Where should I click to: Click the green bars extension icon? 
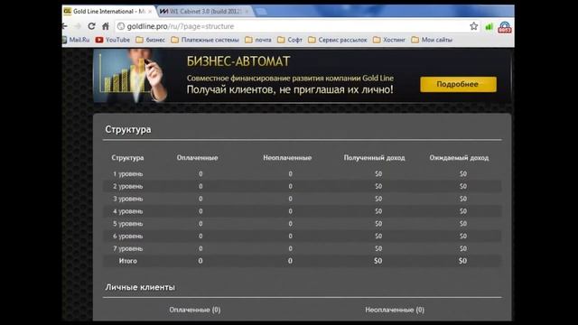pyautogui.click(x=489, y=26)
